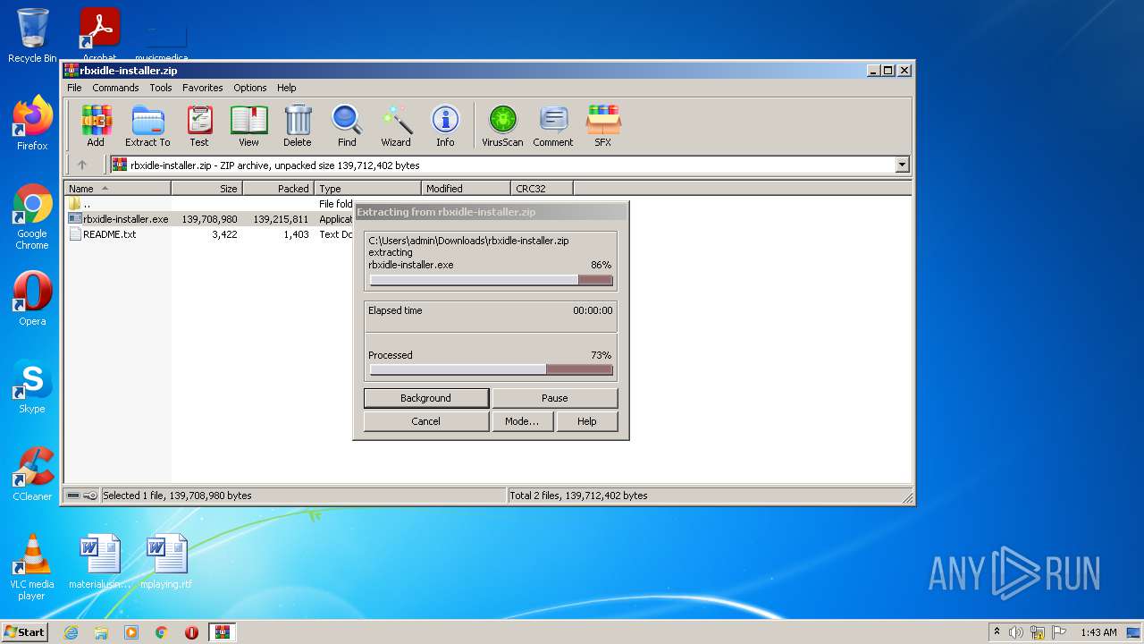
Task: Click the Find magnifier icon
Action: coord(347,125)
